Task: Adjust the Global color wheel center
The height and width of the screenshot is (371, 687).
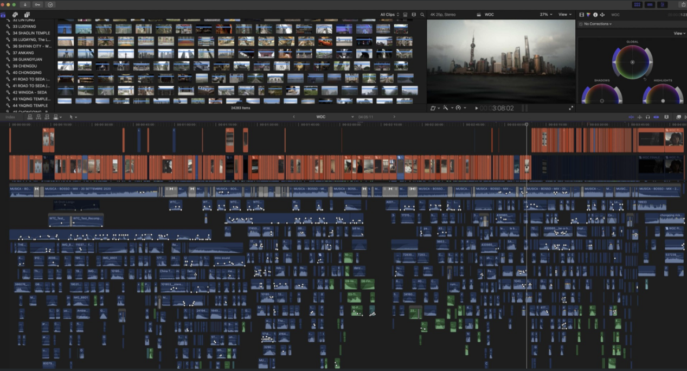Action: click(632, 62)
